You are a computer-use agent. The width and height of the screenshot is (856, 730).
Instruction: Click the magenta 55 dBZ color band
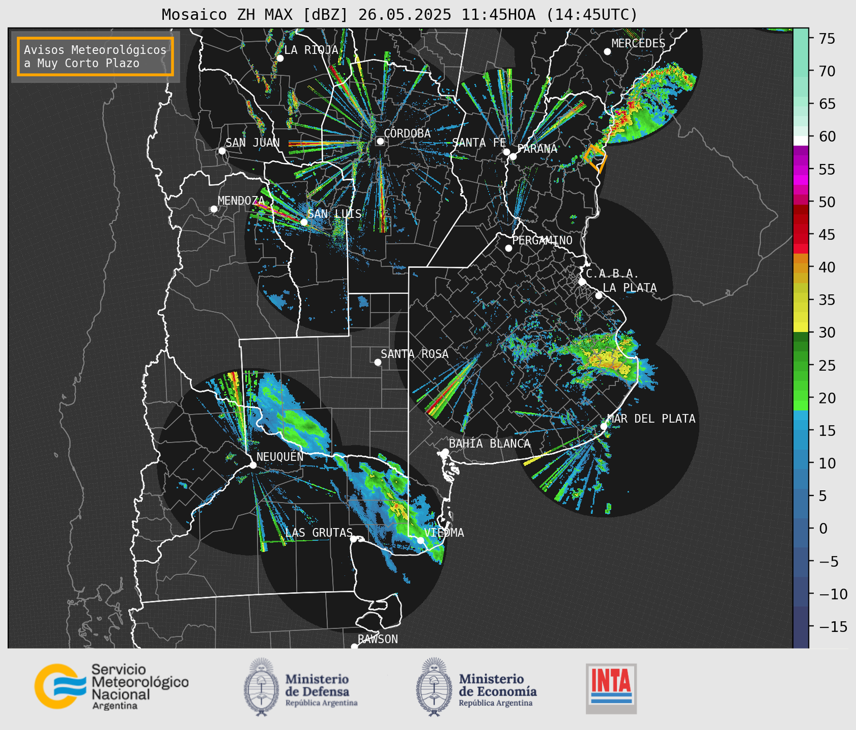click(801, 169)
